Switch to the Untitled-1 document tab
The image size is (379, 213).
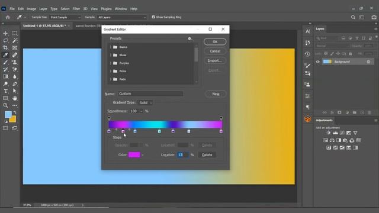44,25
